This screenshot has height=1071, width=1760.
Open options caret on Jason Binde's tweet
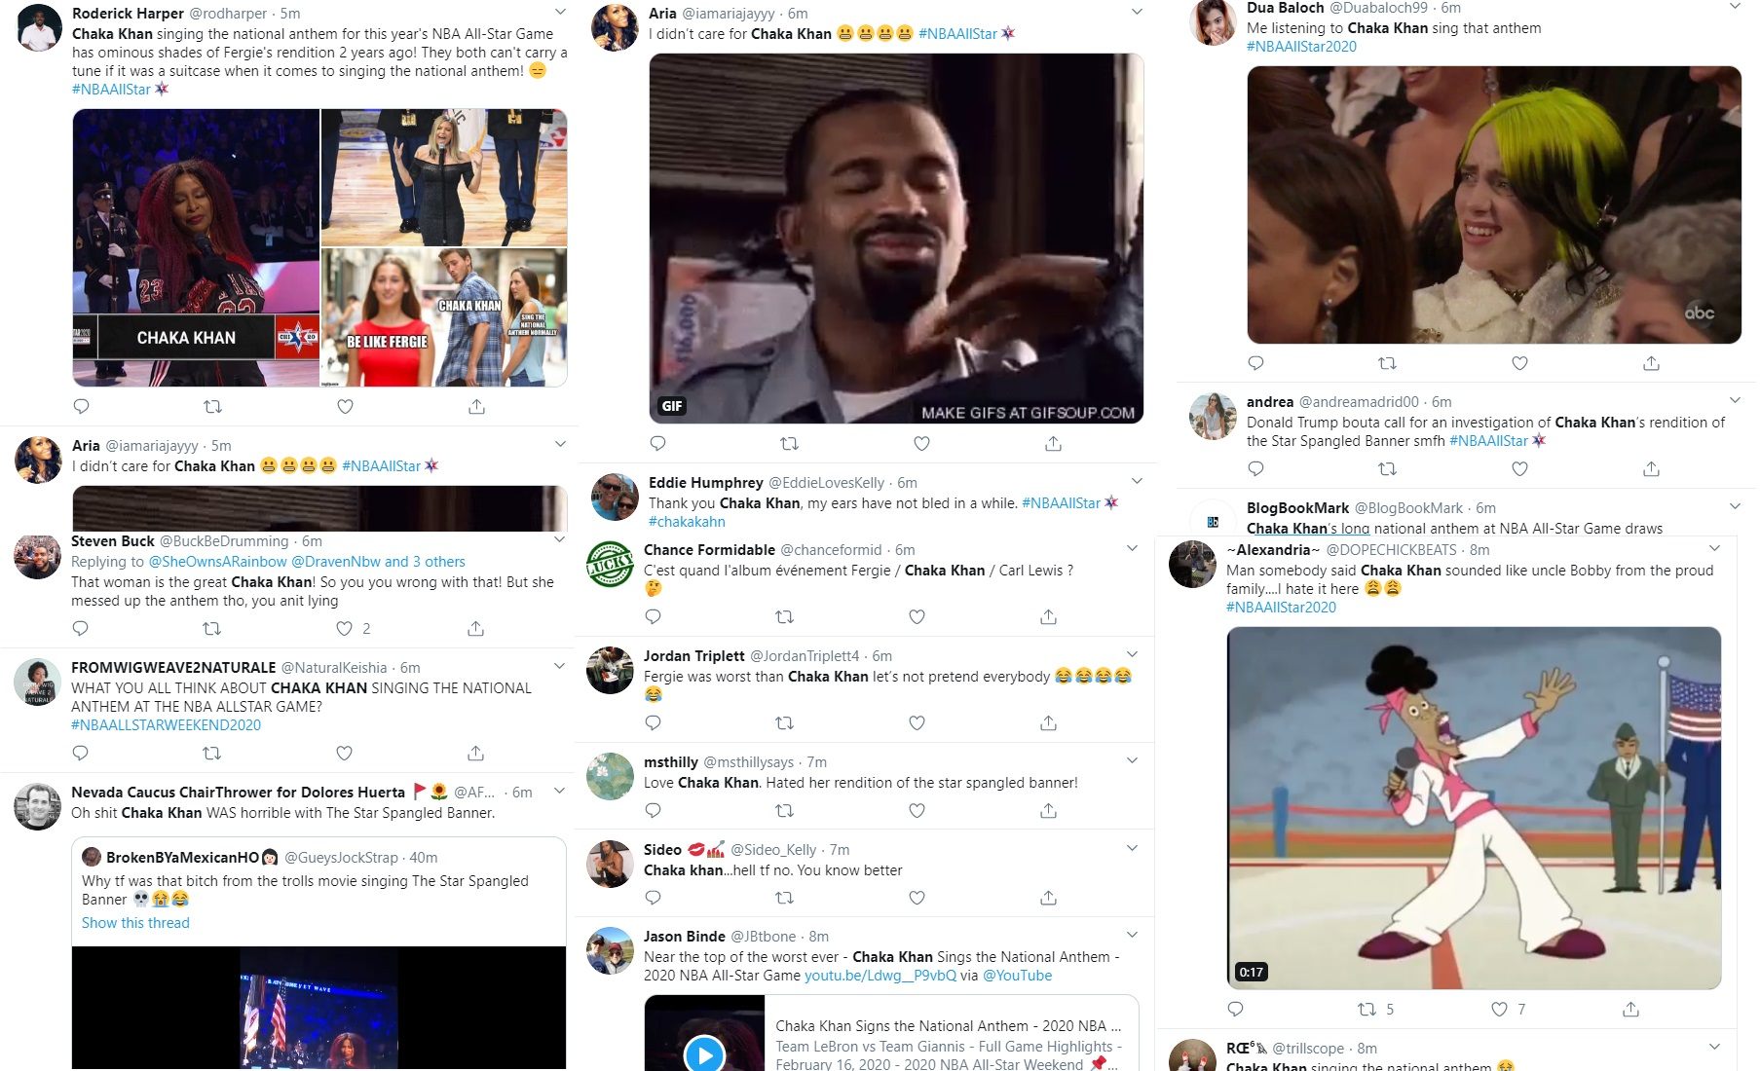pos(1132,935)
